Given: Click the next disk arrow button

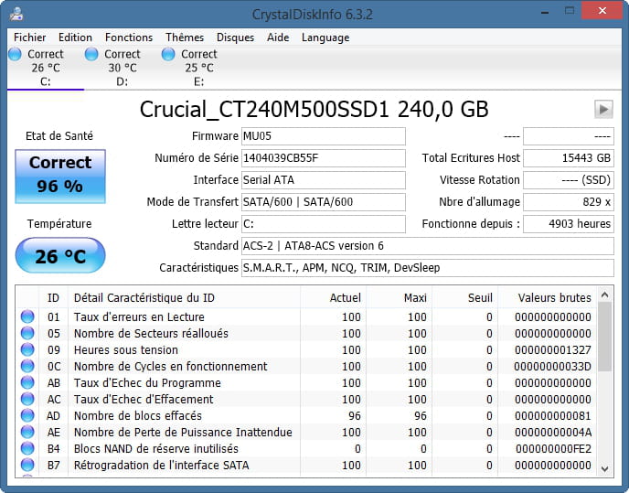Looking at the screenshot, I should tap(603, 109).
